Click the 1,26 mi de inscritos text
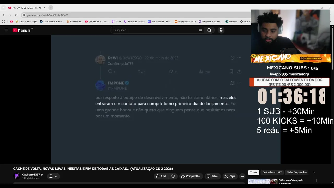Image resolution: width=334 pixels, height=188 pixels. (x=31, y=178)
